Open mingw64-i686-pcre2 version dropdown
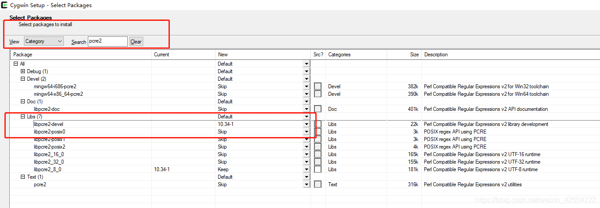 [x=306, y=86]
